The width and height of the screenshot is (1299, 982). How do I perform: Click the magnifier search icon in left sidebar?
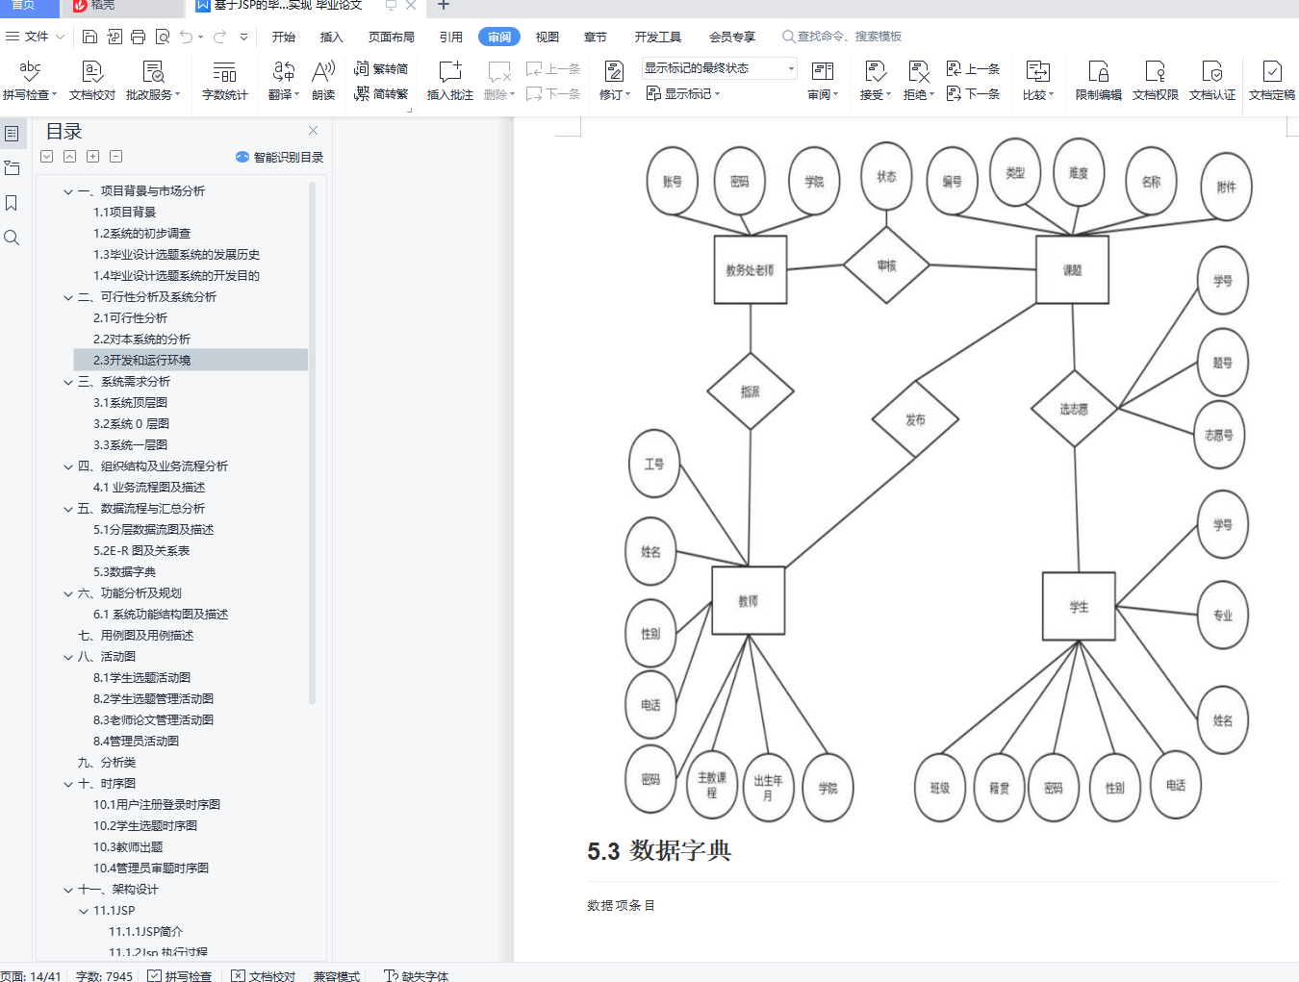[x=12, y=238]
